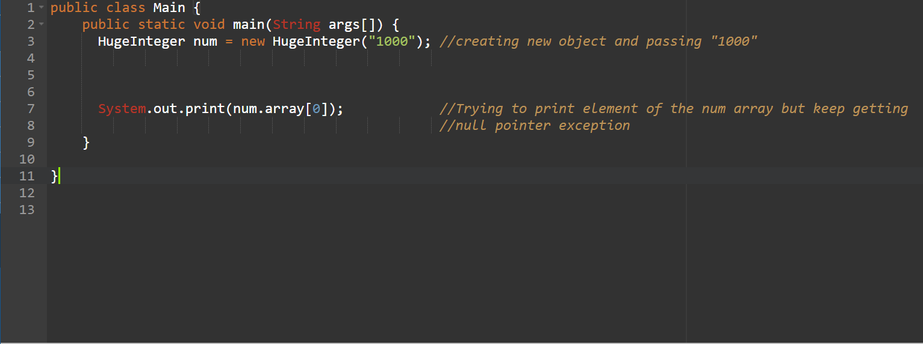The image size is (923, 344).
Task: Select line number 13 in the gutter
Action: coord(26,210)
